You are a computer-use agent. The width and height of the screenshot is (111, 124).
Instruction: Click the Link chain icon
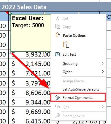pos(58,107)
